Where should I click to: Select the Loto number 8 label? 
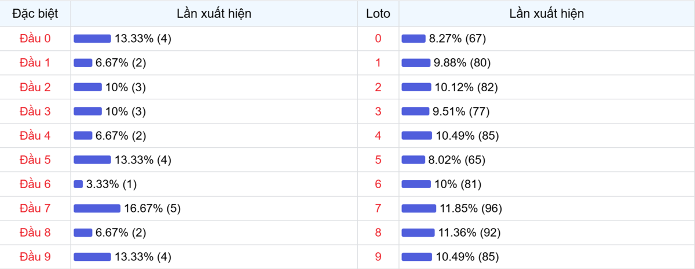(378, 233)
